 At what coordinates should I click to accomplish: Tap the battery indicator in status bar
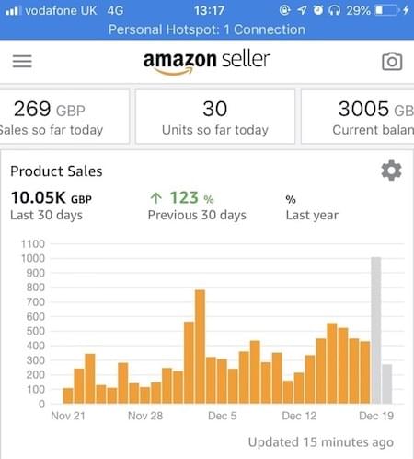385,10
